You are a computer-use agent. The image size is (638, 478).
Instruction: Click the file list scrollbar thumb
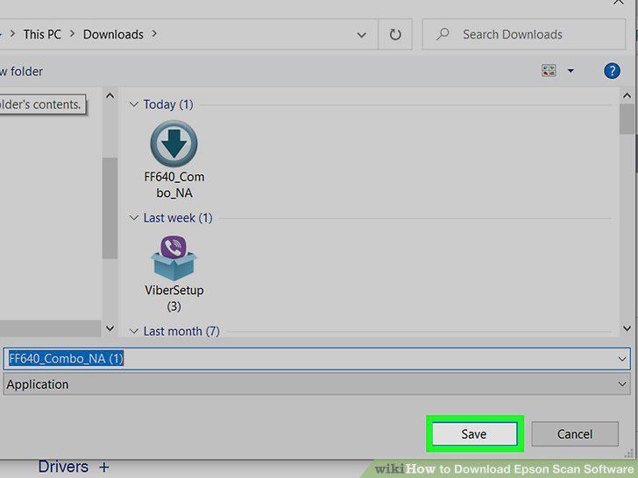tap(627, 119)
